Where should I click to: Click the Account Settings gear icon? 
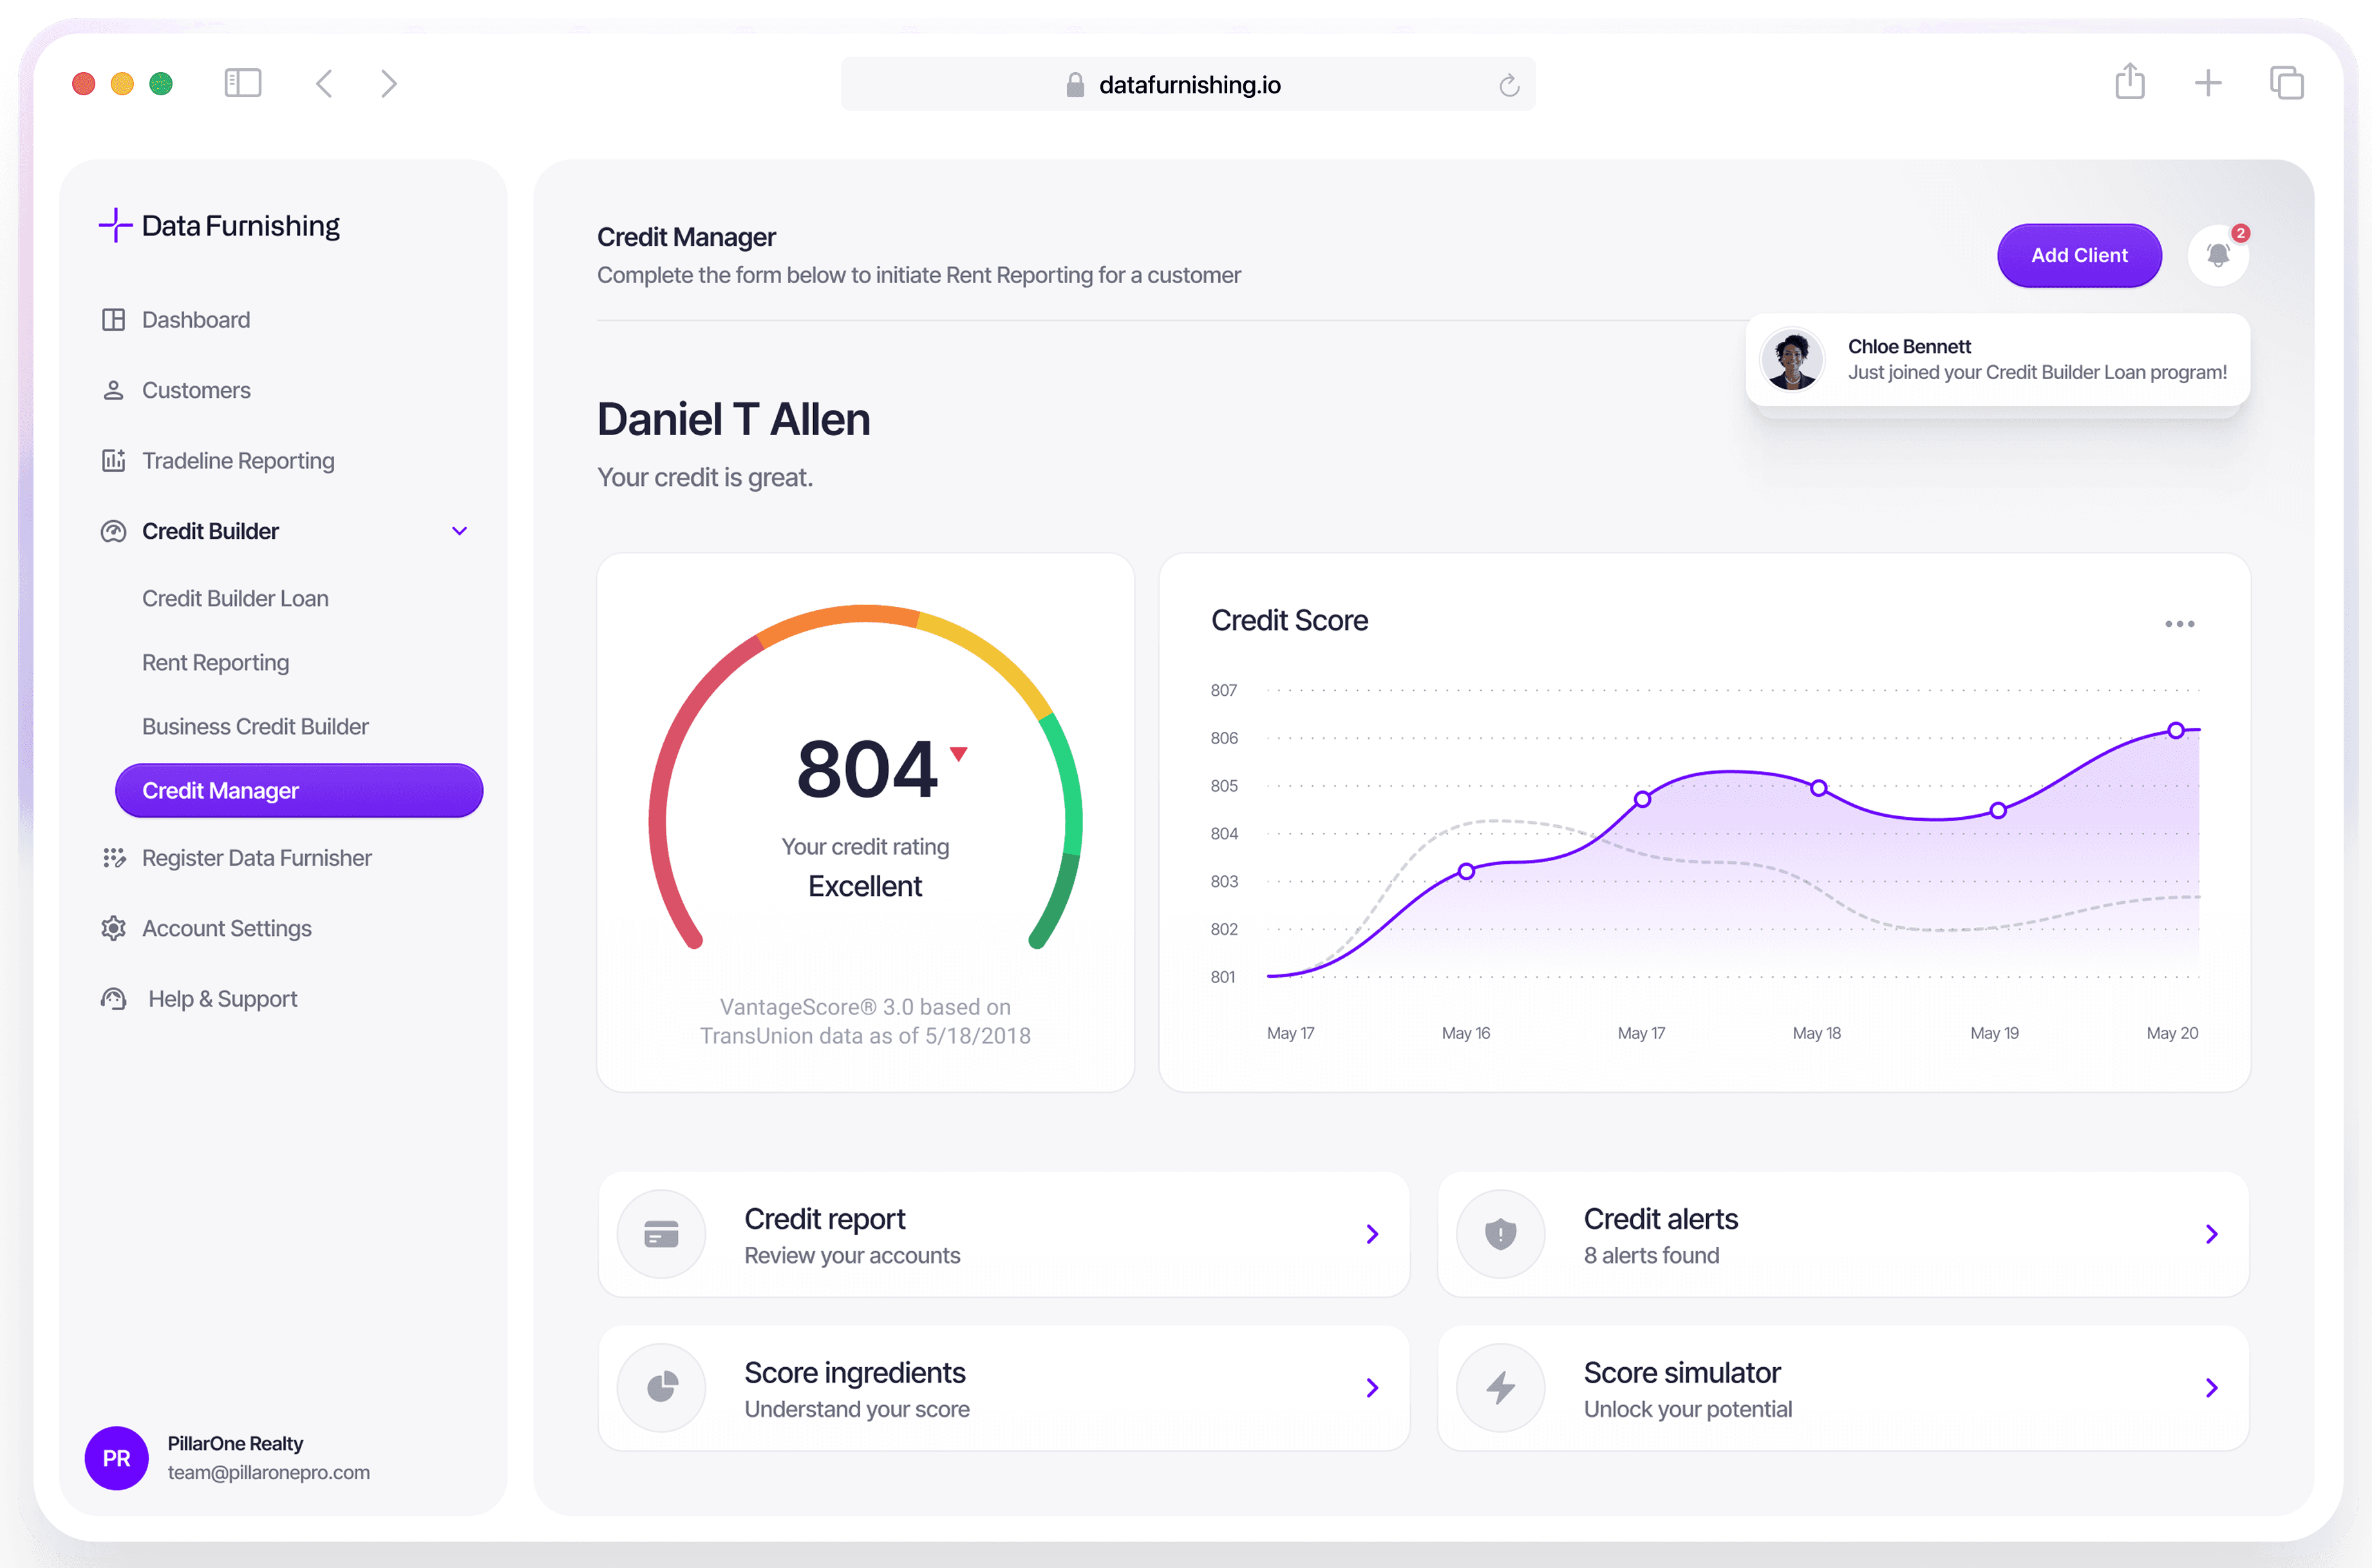tap(114, 928)
